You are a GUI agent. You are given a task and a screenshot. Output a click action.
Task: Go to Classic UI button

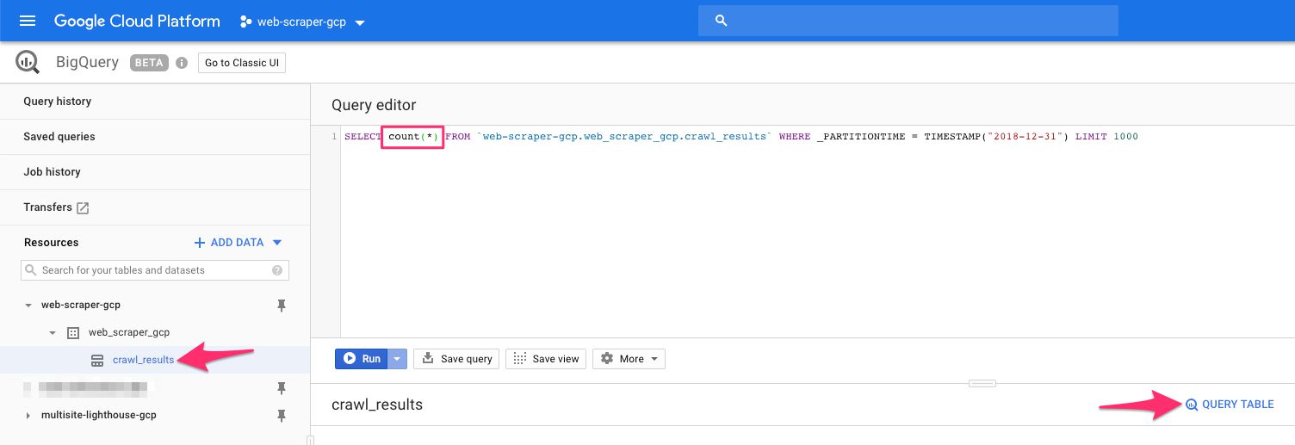tap(242, 63)
